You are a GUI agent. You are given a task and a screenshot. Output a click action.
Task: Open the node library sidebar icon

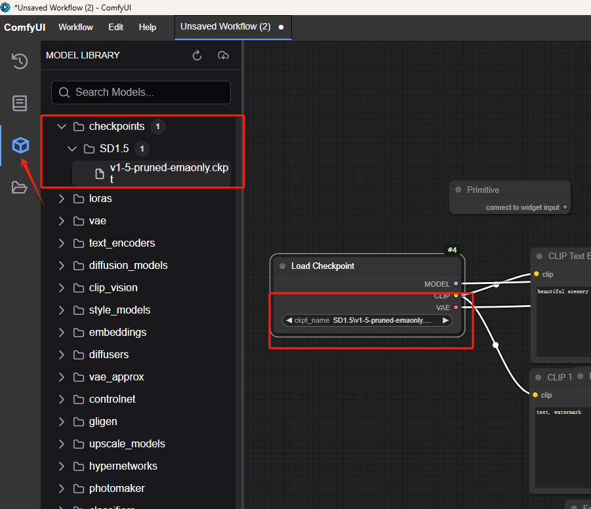pos(20,103)
